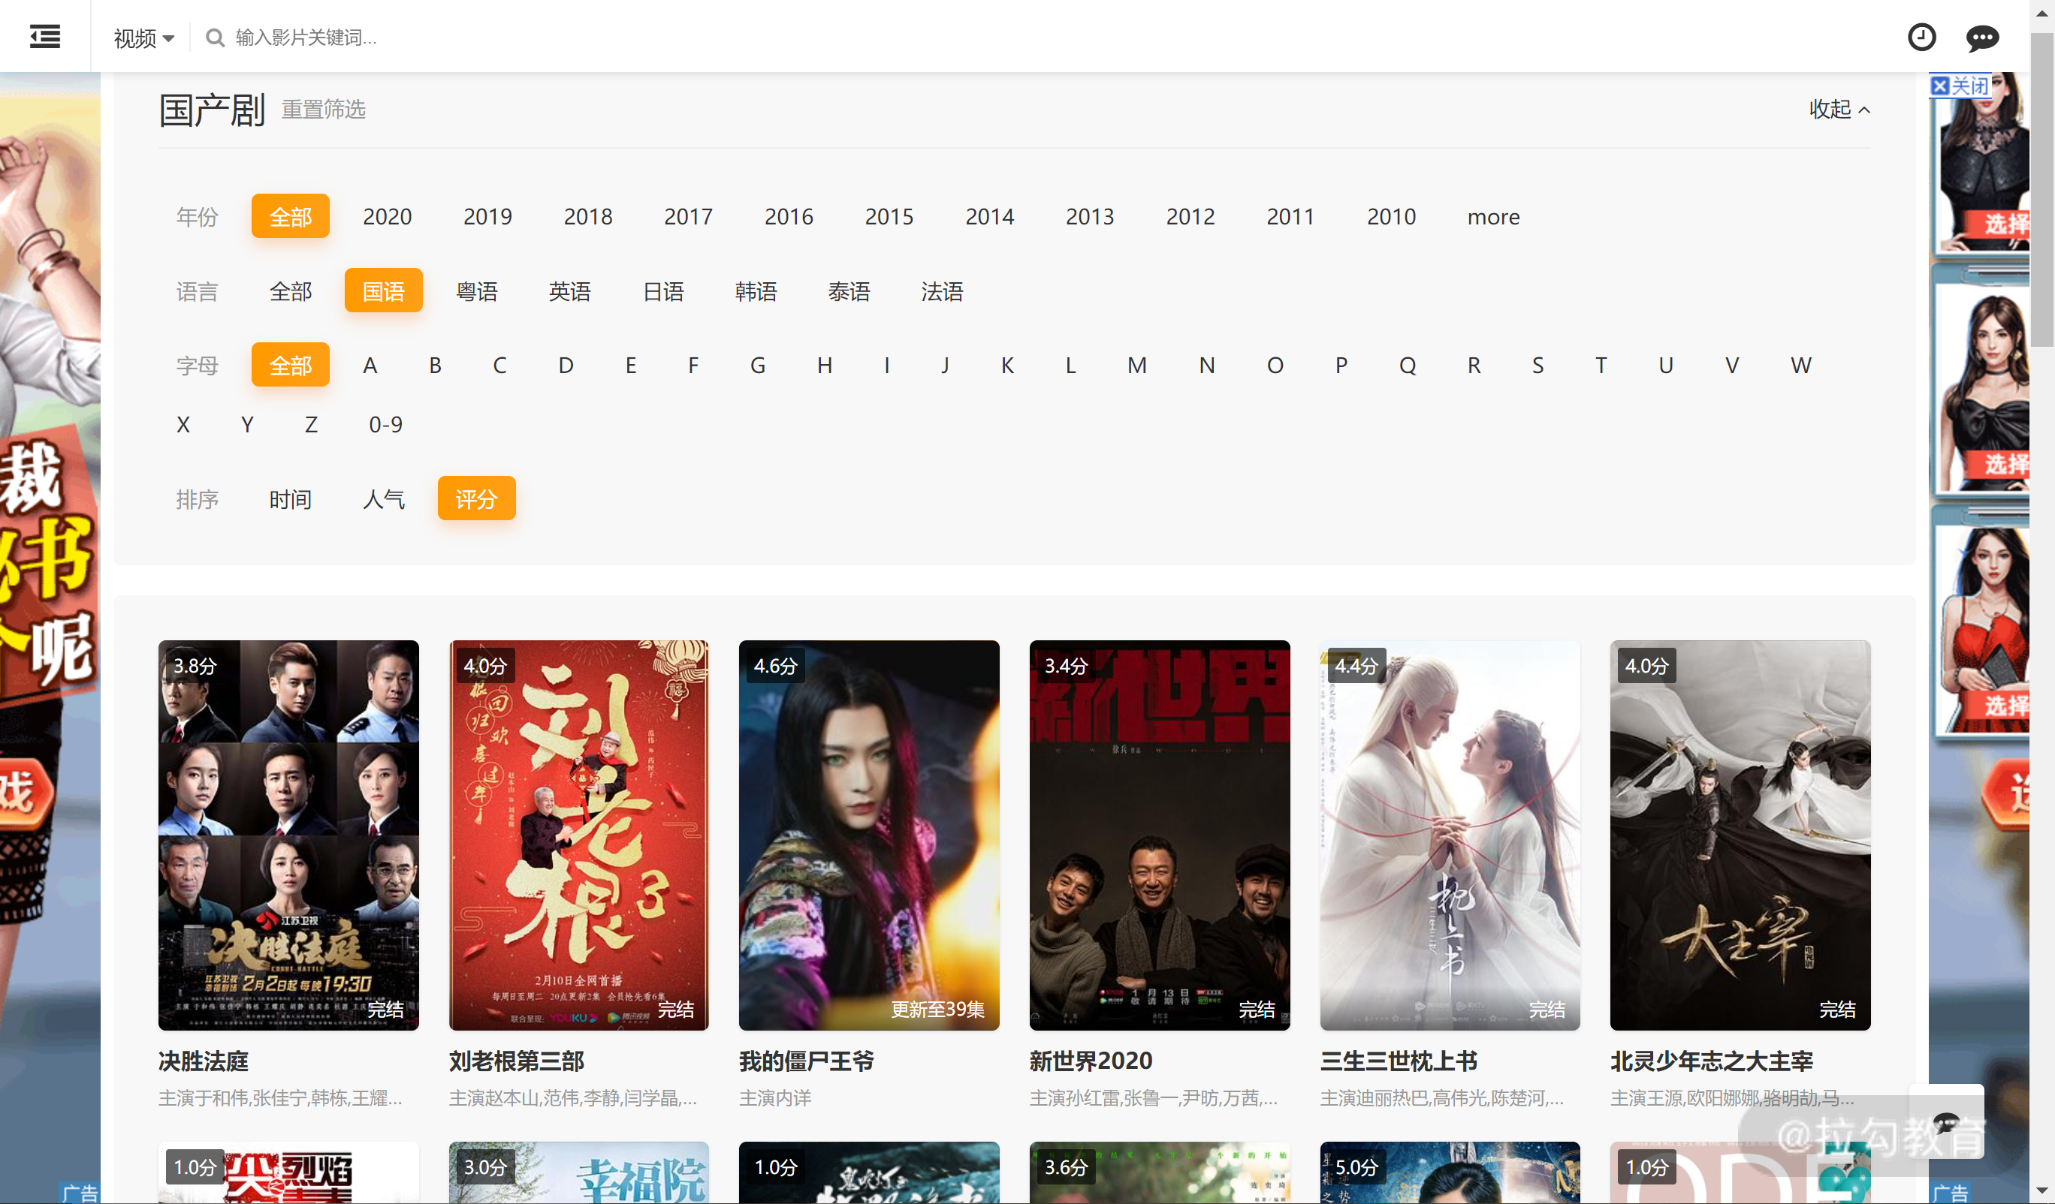
Task: Open the 刘老根第三部 poster
Action: pos(579,835)
